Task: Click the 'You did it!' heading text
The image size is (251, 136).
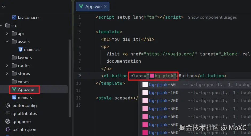Action: (126, 39)
